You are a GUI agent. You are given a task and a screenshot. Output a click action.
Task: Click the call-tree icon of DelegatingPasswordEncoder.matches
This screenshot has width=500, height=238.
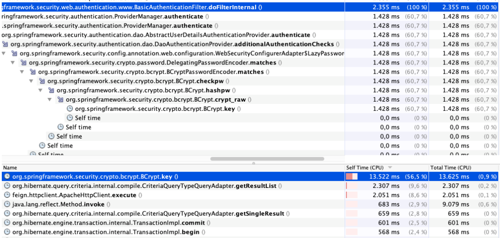point(24,63)
